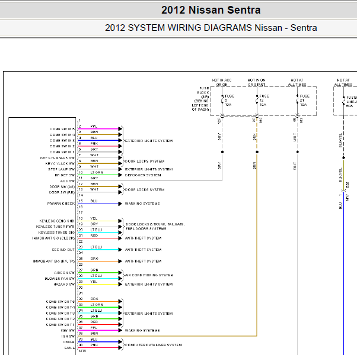Click "ANTI-THEFT SYSTEM" beside the SEC IND OUT wire
The height and width of the screenshot is (355, 357).
[x=143, y=250]
